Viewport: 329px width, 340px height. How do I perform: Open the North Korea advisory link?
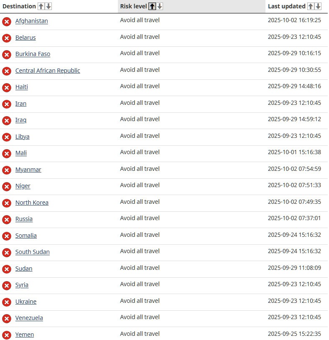pyautogui.click(x=32, y=203)
